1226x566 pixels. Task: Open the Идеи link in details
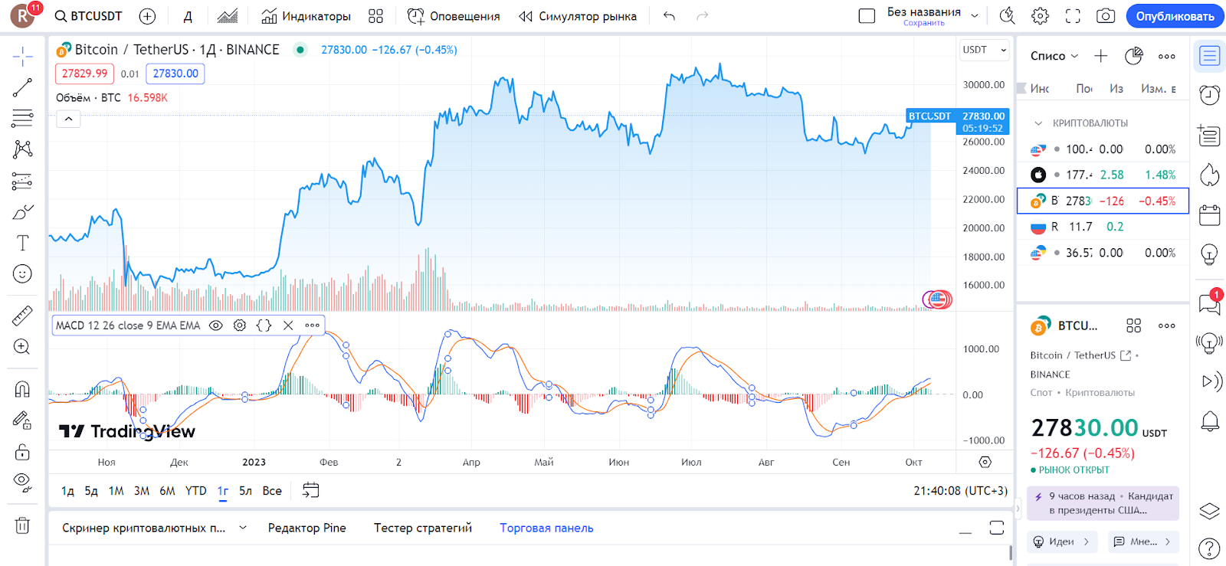[x=1062, y=541]
